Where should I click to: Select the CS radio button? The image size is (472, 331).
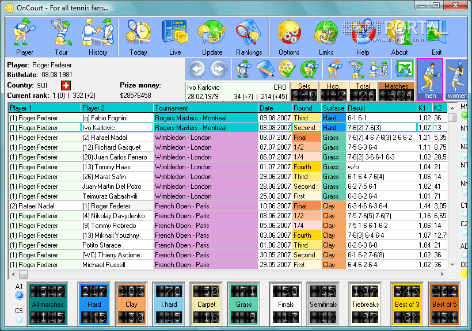19,319
